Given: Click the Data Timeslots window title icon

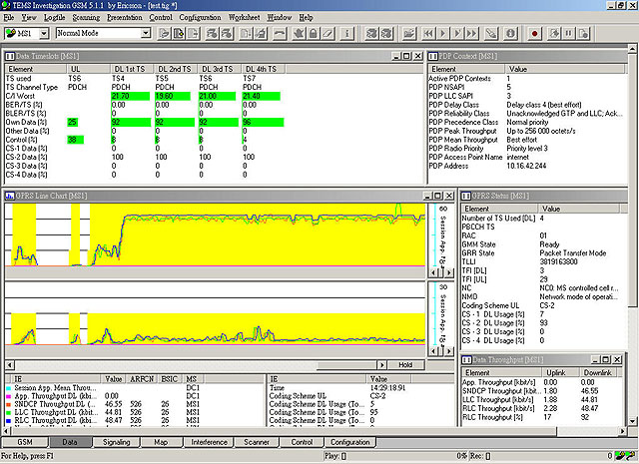Looking at the screenshot, I should coord(10,56).
